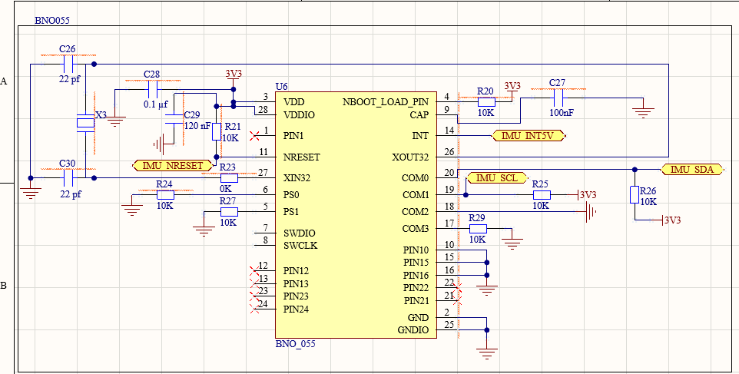739x374 pixels.
Task: Click the NRESET pin label
Action: (302, 157)
